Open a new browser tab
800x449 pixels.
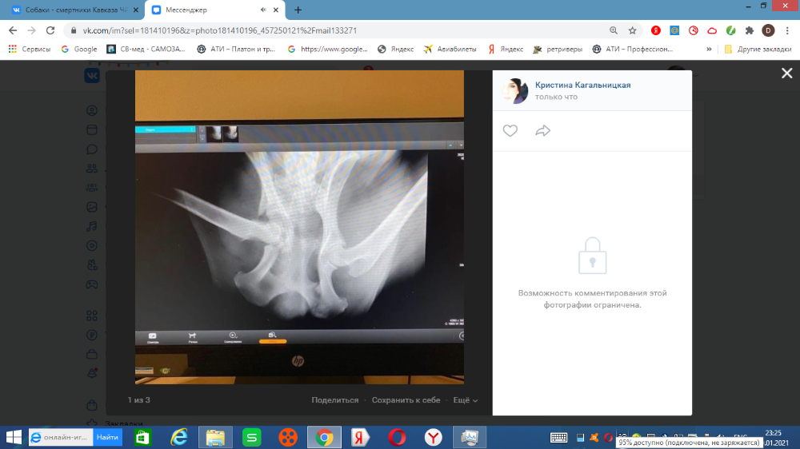click(x=298, y=10)
